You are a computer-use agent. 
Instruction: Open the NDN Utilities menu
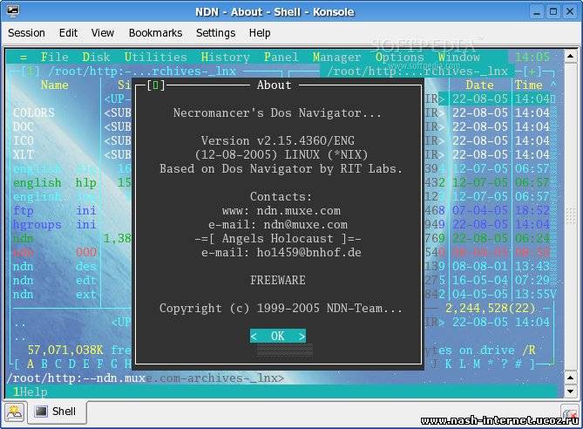click(155, 57)
